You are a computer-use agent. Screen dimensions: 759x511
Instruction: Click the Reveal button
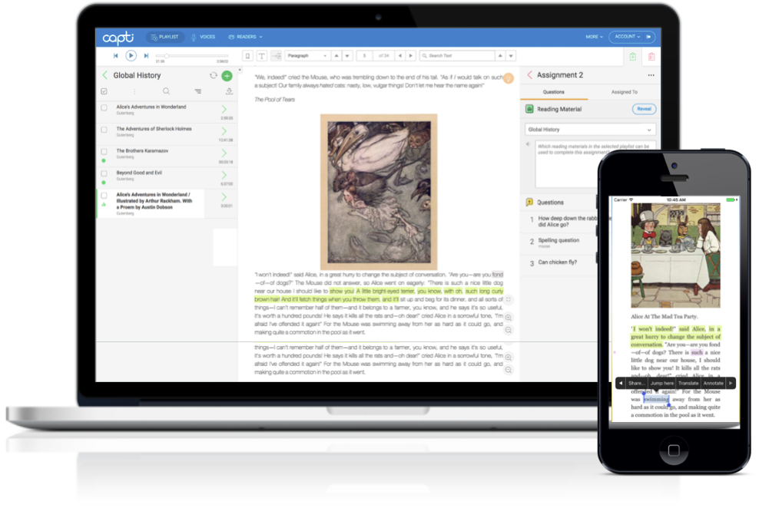tap(644, 109)
